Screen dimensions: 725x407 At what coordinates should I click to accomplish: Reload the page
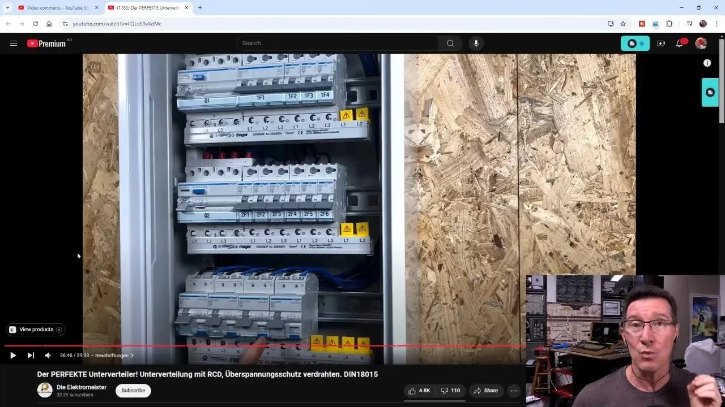click(35, 24)
